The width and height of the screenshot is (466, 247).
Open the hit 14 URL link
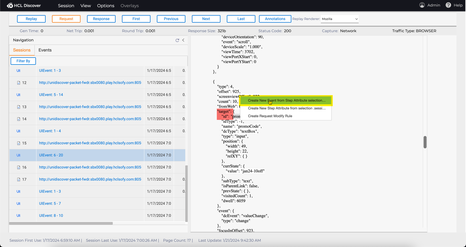(x=90, y=119)
